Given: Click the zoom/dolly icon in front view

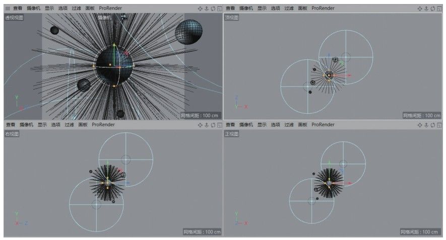Looking at the screenshot, I should click(426, 125).
